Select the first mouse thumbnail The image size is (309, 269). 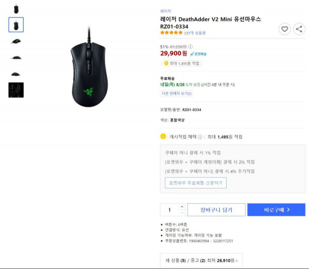[x=16, y=9]
